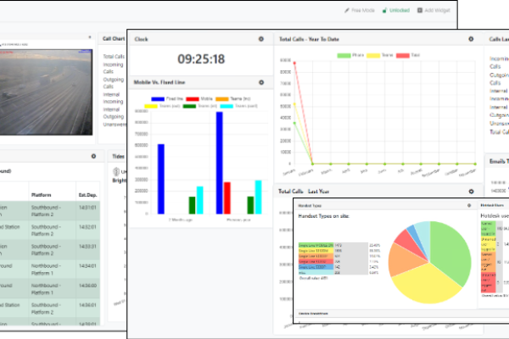Click the yellow handset type table row
The width and height of the screenshot is (509, 339).
338,251
